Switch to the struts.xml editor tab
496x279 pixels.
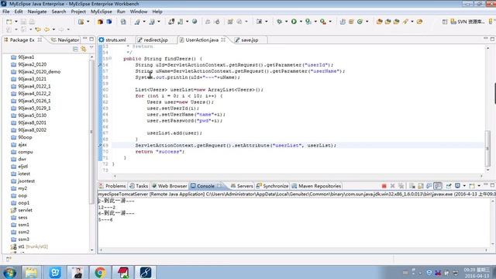(x=112, y=40)
